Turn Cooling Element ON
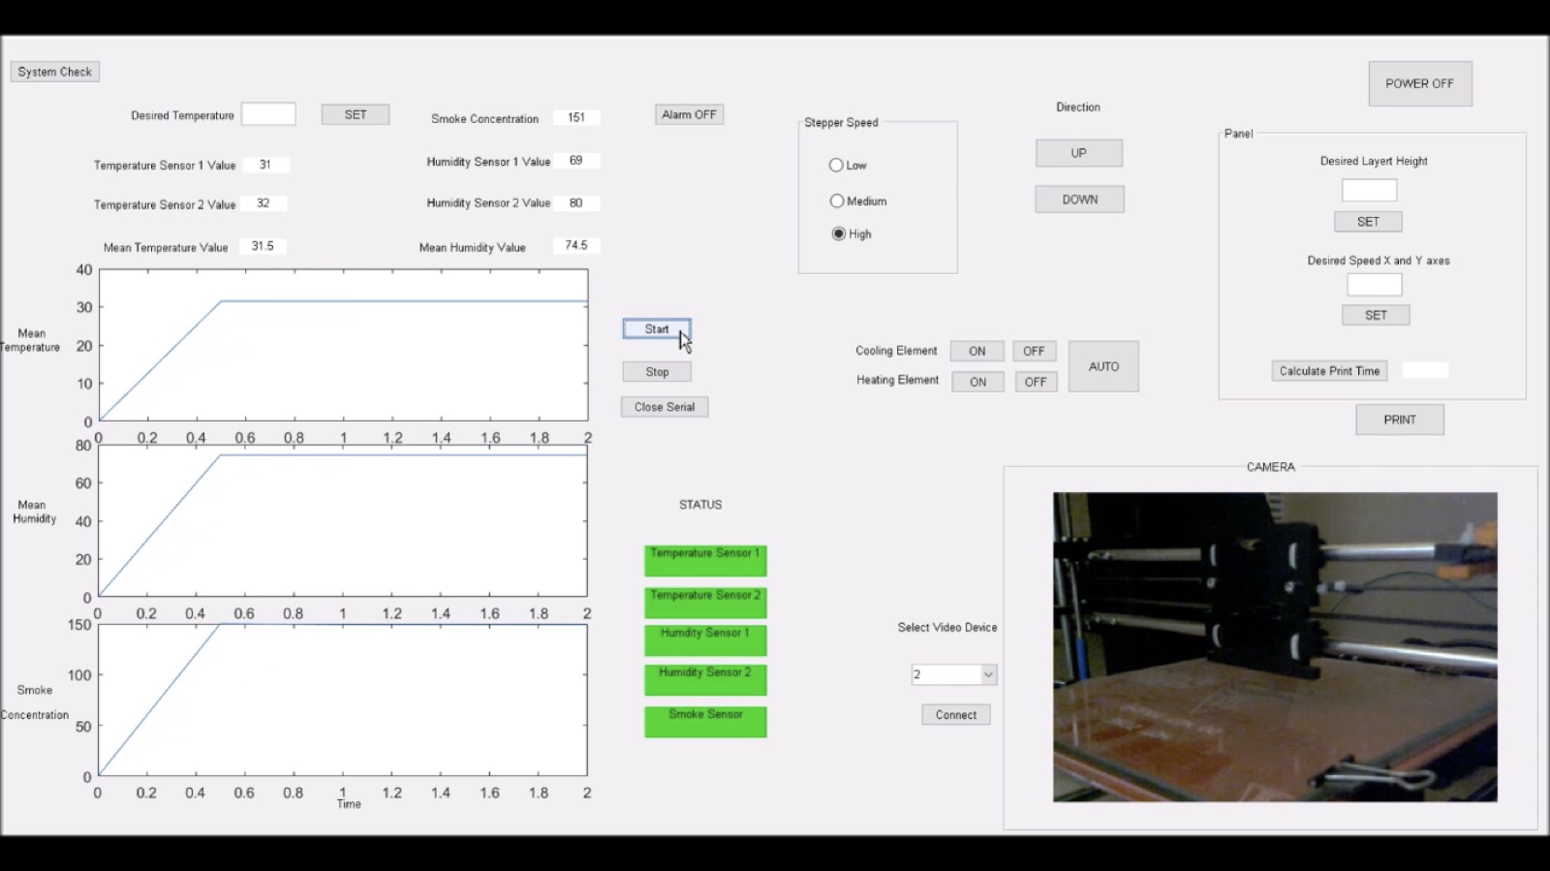 coord(976,352)
